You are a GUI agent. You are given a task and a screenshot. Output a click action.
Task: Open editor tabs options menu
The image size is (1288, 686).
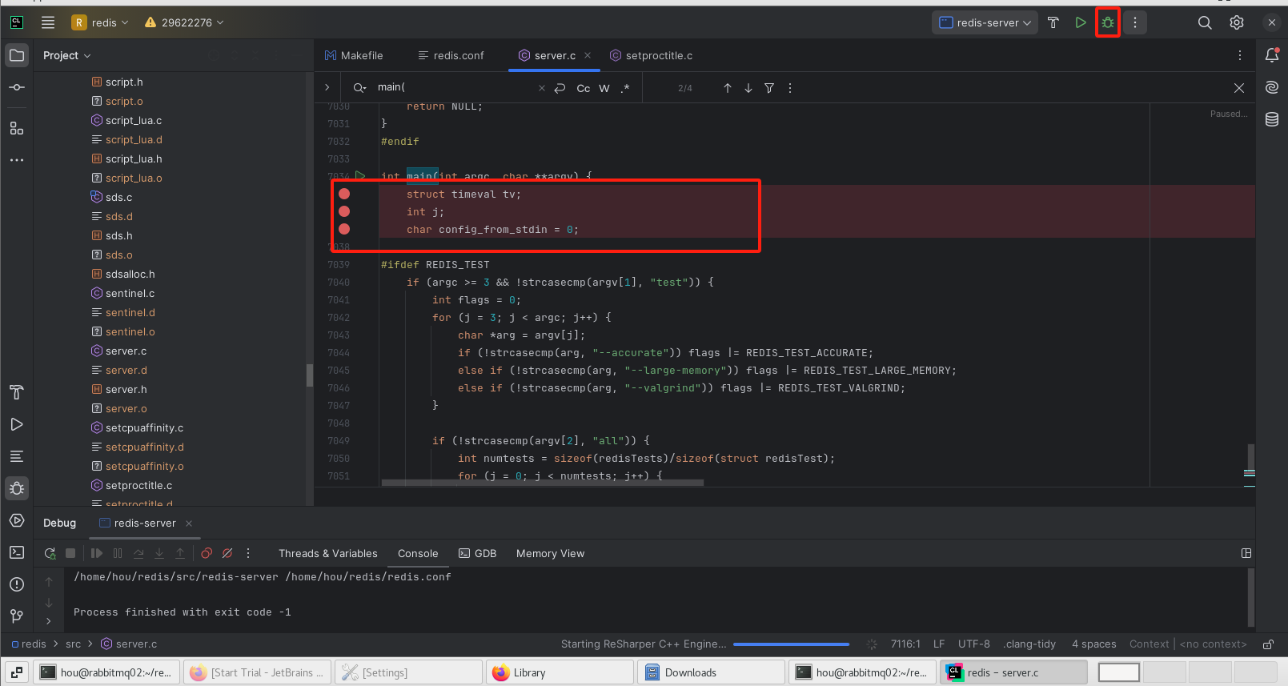(x=1240, y=55)
